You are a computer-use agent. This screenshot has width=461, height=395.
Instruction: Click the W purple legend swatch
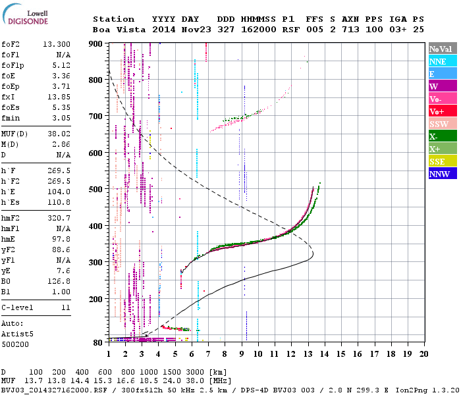tap(443, 86)
